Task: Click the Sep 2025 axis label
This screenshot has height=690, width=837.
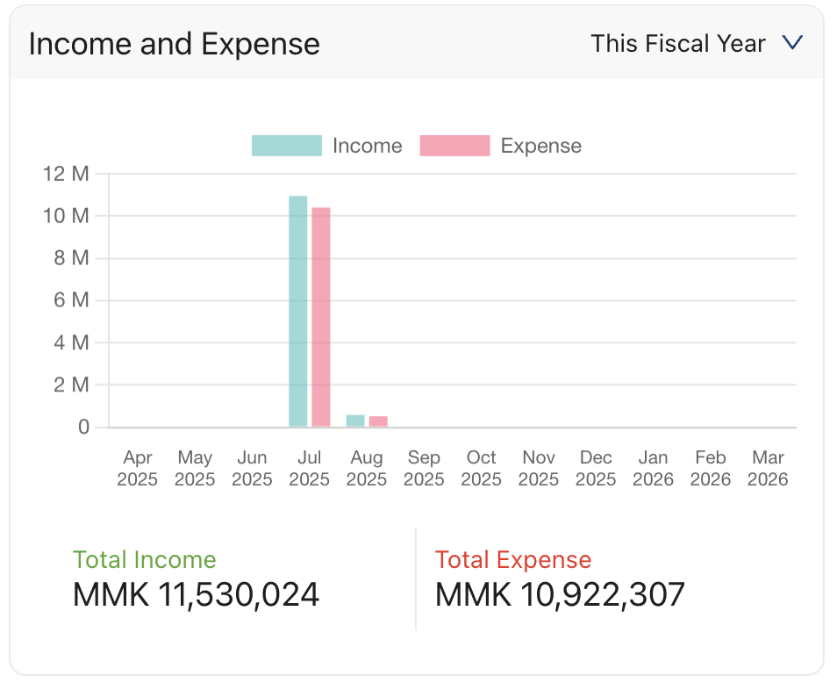Action: (x=424, y=468)
